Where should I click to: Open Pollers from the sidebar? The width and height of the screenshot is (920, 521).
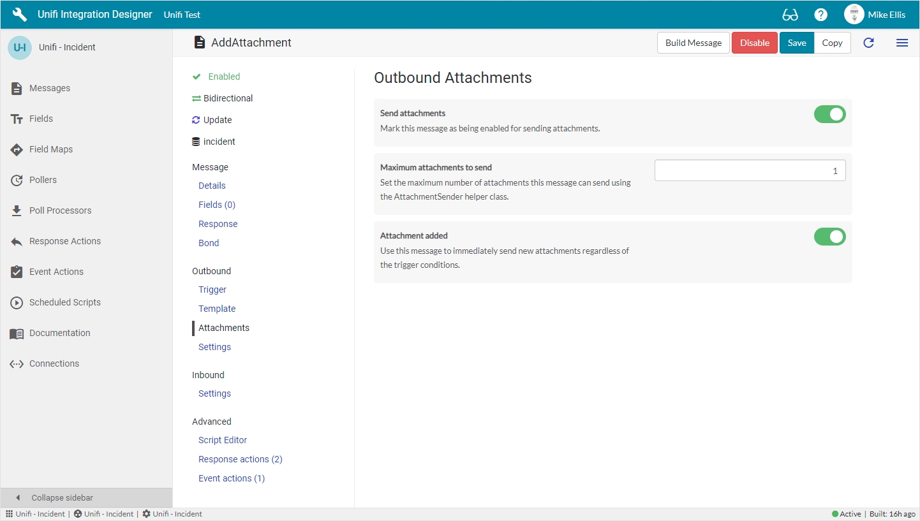tap(43, 180)
